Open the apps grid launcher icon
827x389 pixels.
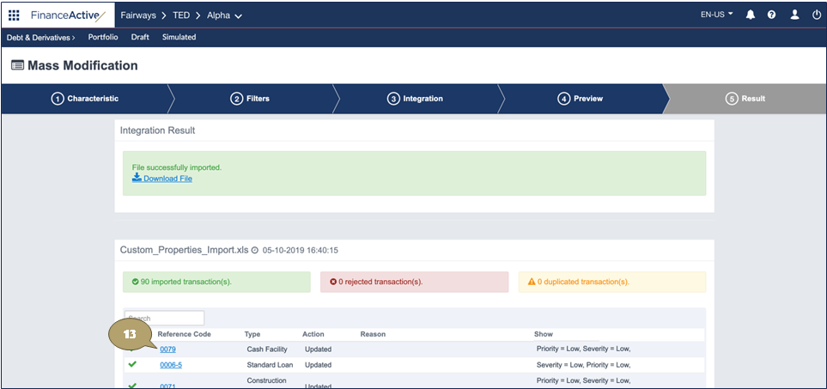[x=14, y=15]
